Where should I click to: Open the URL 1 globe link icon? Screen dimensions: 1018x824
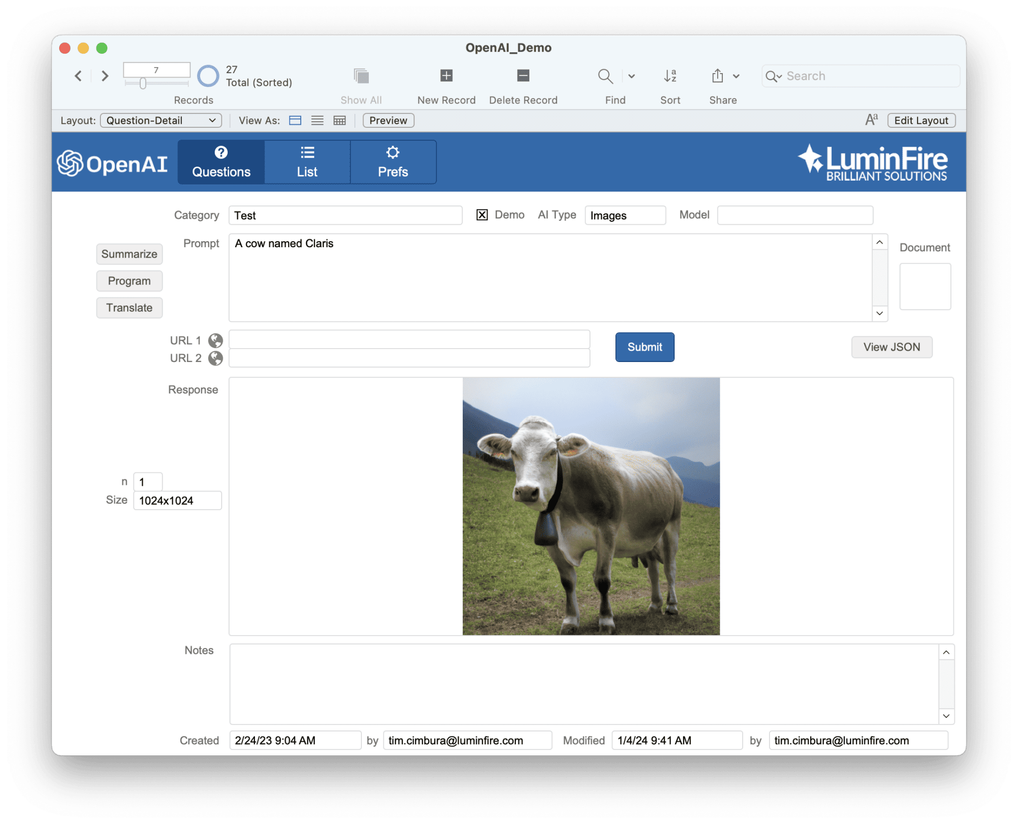point(216,340)
